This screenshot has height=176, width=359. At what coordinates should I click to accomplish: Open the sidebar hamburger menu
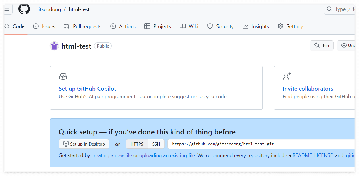click(x=7, y=9)
